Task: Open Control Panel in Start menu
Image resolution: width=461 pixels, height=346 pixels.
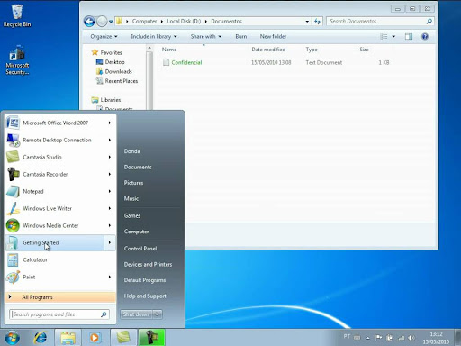Action: coord(140,249)
